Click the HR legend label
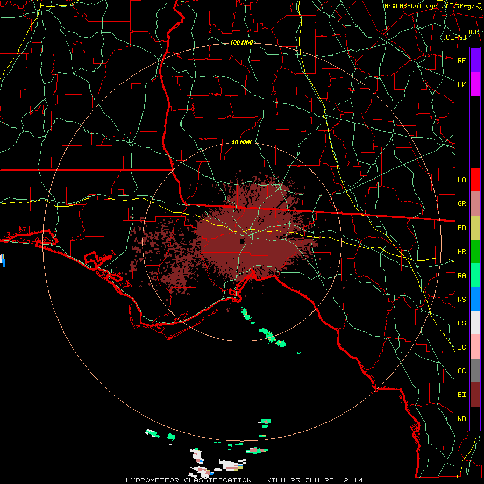 [x=461, y=252]
